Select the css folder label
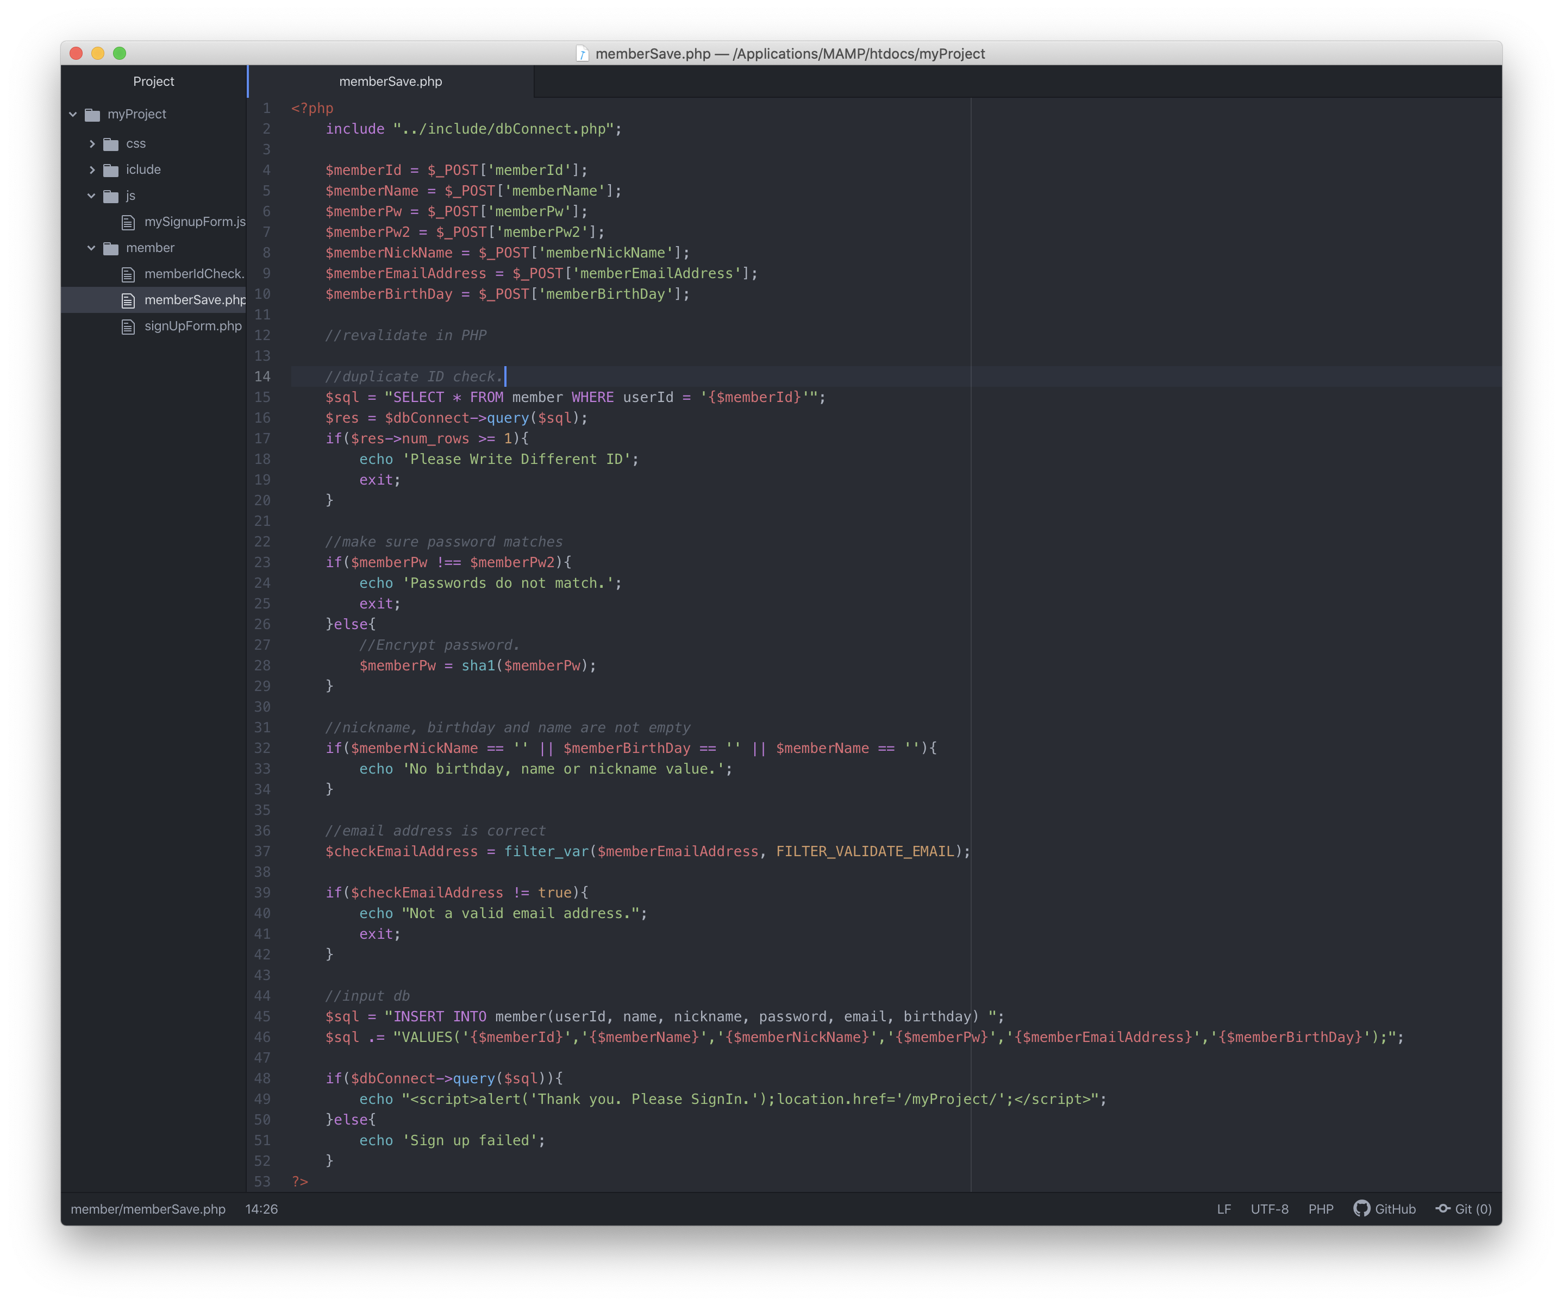Image resolution: width=1563 pixels, height=1306 pixels. tap(135, 143)
